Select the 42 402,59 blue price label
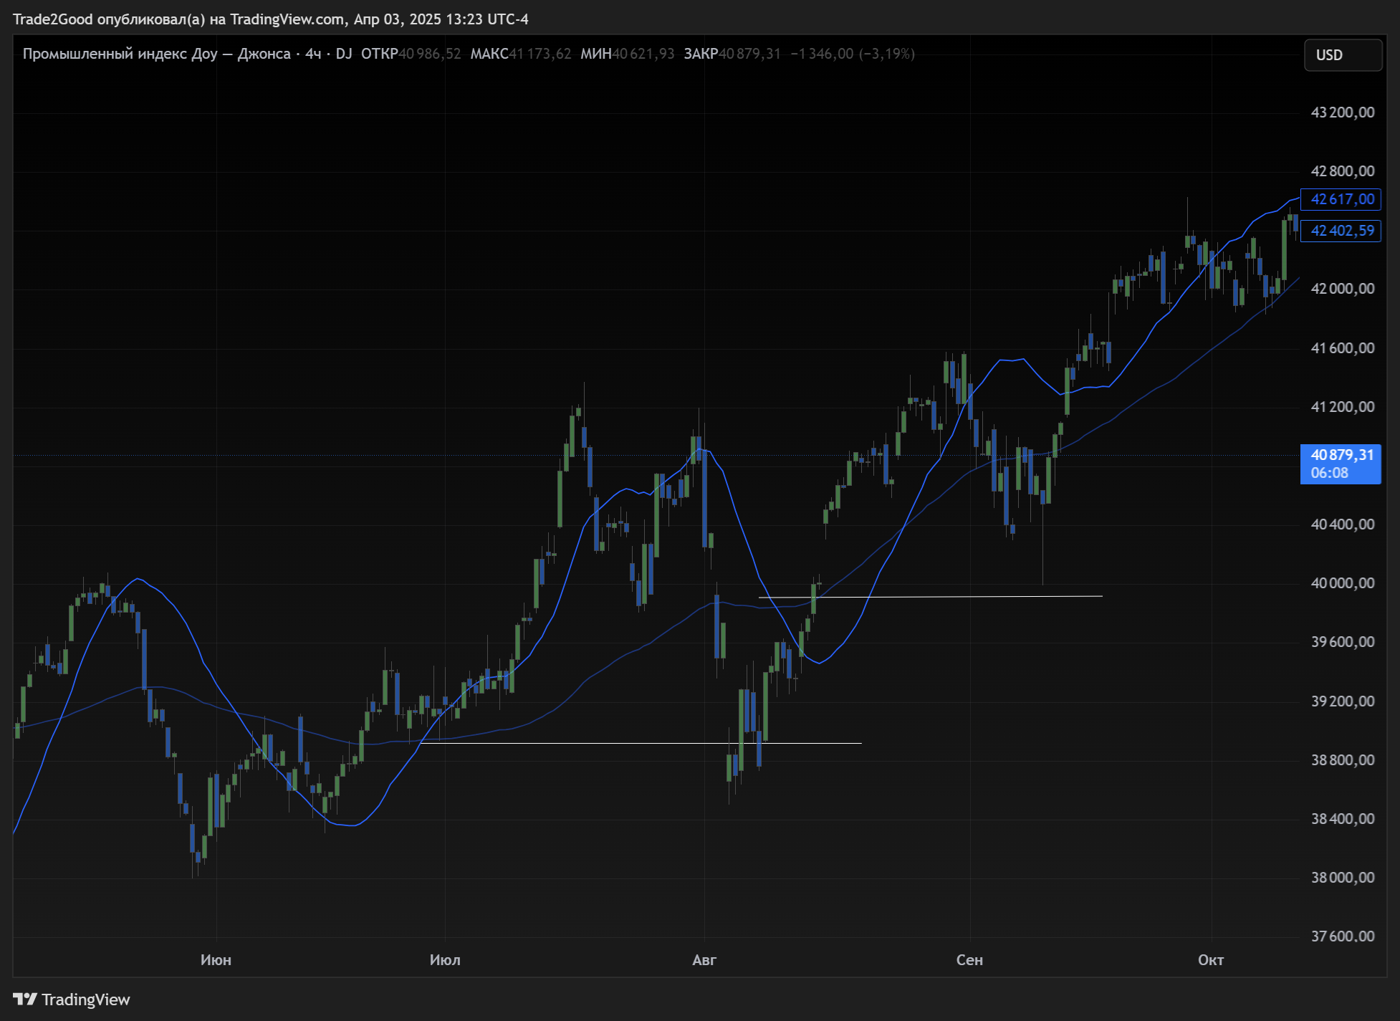This screenshot has width=1400, height=1021. (1341, 231)
